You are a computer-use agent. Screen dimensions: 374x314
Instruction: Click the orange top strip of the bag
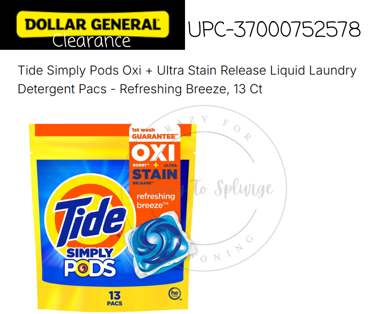click(82, 130)
